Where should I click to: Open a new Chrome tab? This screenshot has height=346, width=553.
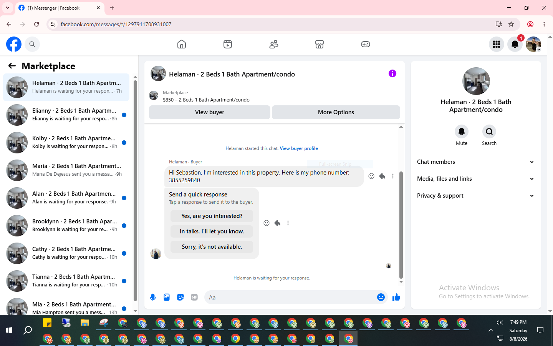point(112,8)
